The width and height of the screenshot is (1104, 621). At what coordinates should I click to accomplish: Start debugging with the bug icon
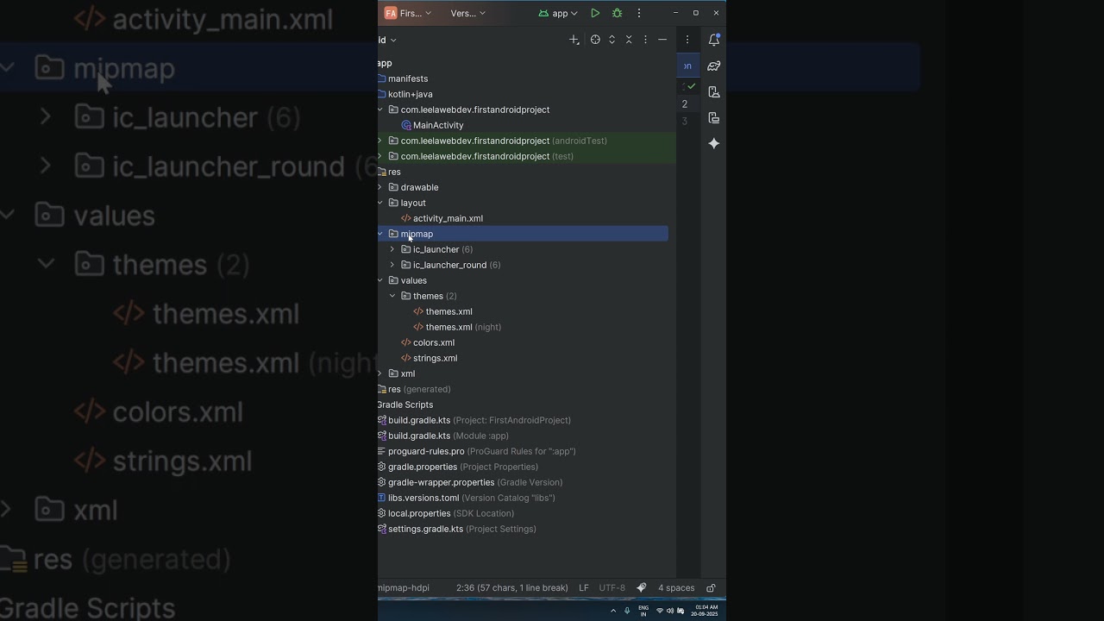point(617,13)
